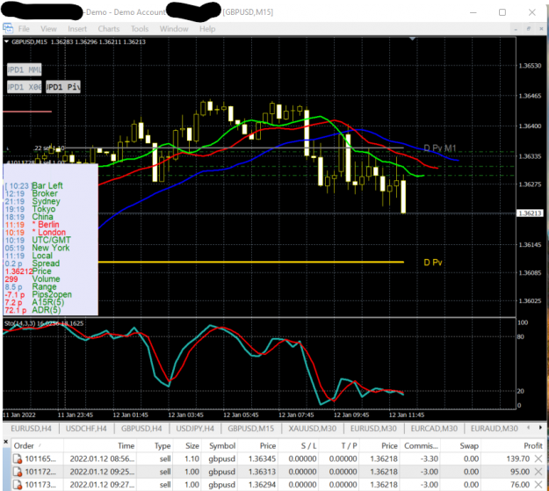The width and height of the screenshot is (549, 491).
Task: Click the New York session time row
Action: point(37,248)
